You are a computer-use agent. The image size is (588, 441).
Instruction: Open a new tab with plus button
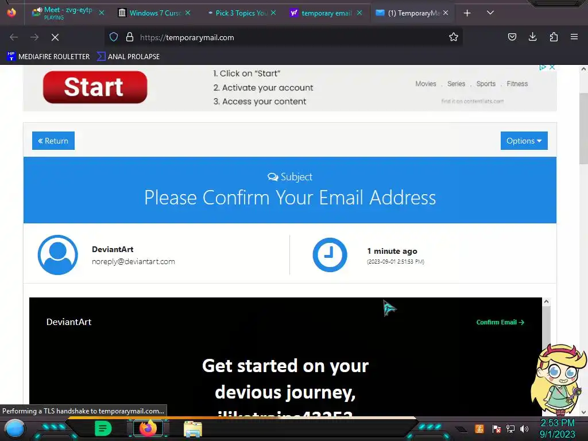pyautogui.click(x=467, y=13)
